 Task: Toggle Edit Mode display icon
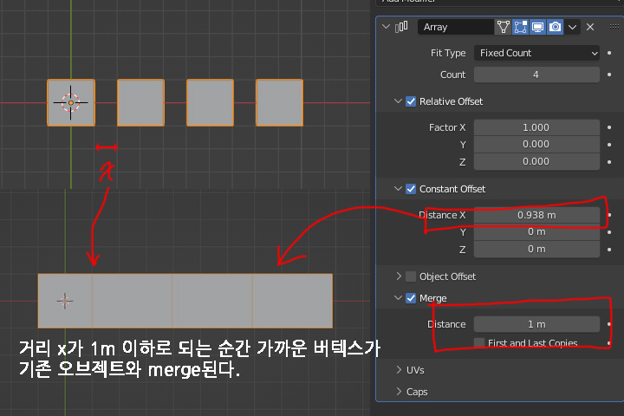coord(520,27)
